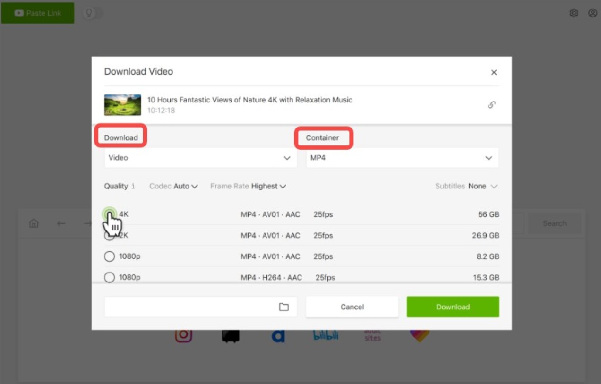Click the 56 GB file size text
Viewport: 601px width, 384px height.
[489, 214]
